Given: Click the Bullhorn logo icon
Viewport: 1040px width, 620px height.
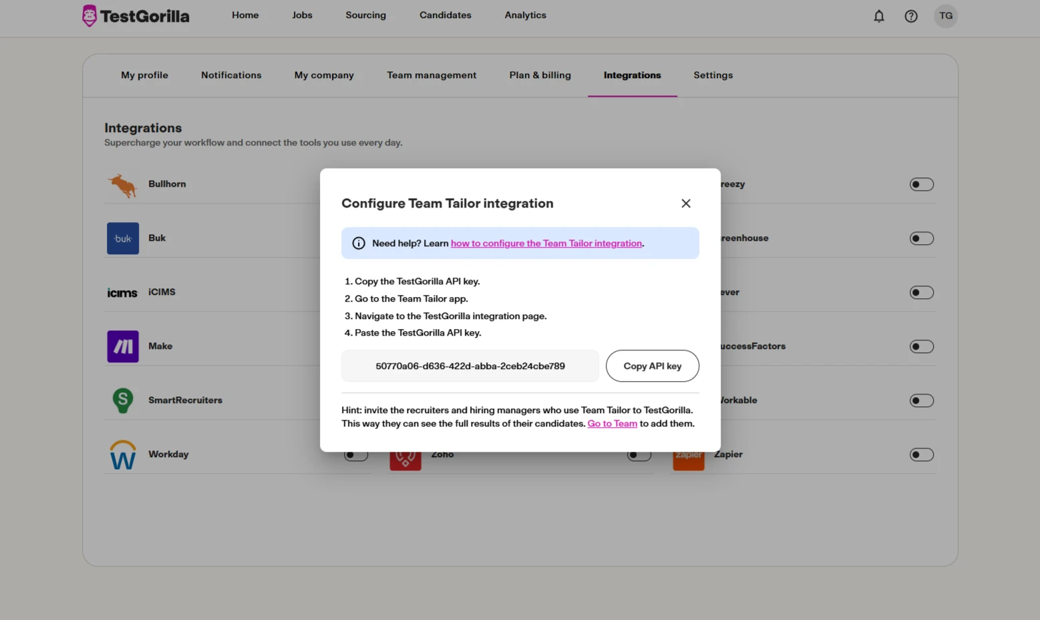Looking at the screenshot, I should click(123, 185).
